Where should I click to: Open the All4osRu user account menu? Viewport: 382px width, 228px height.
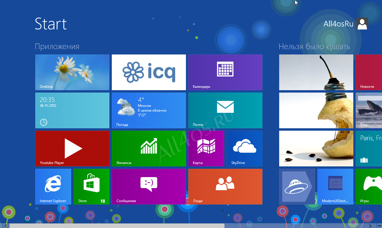346,24
